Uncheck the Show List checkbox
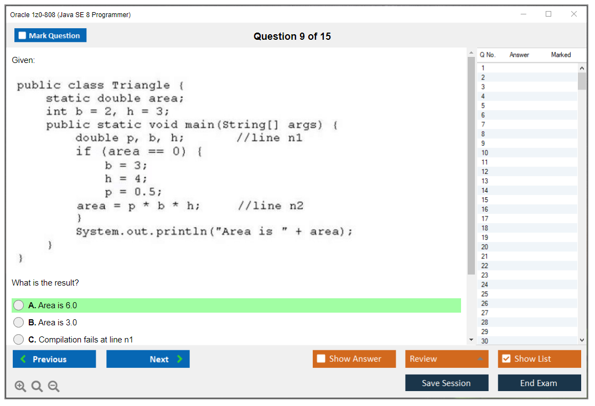Image resolution: width=595 pixels, height=406 pixels. click(506, 359)
